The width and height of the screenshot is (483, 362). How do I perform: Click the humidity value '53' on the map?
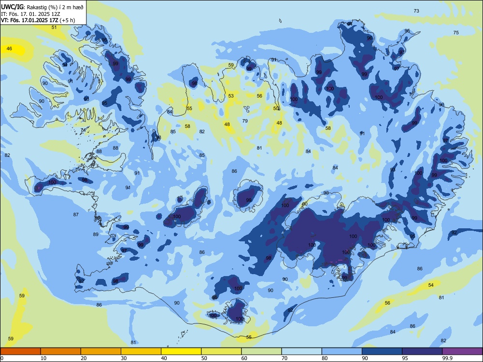(x=231, y=96)
